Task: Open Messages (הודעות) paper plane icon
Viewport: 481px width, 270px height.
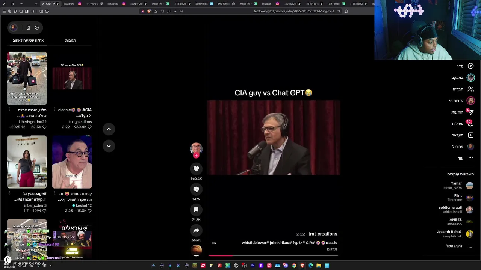Action: [x=470, y=112]
